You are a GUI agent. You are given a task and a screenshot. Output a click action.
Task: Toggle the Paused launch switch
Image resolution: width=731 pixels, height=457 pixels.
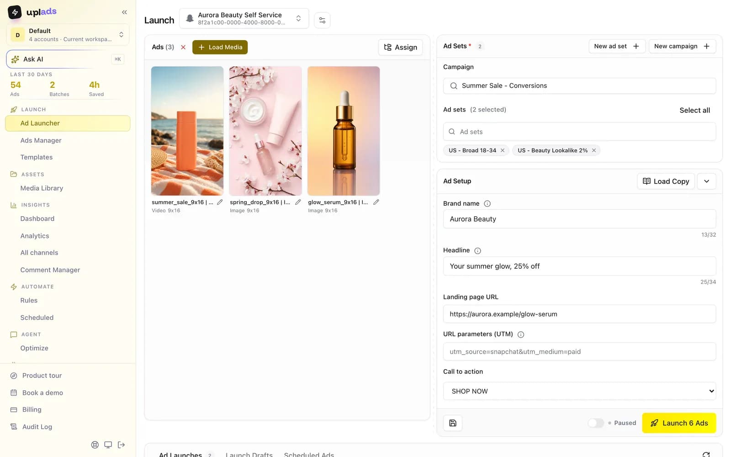coord(596,423)
